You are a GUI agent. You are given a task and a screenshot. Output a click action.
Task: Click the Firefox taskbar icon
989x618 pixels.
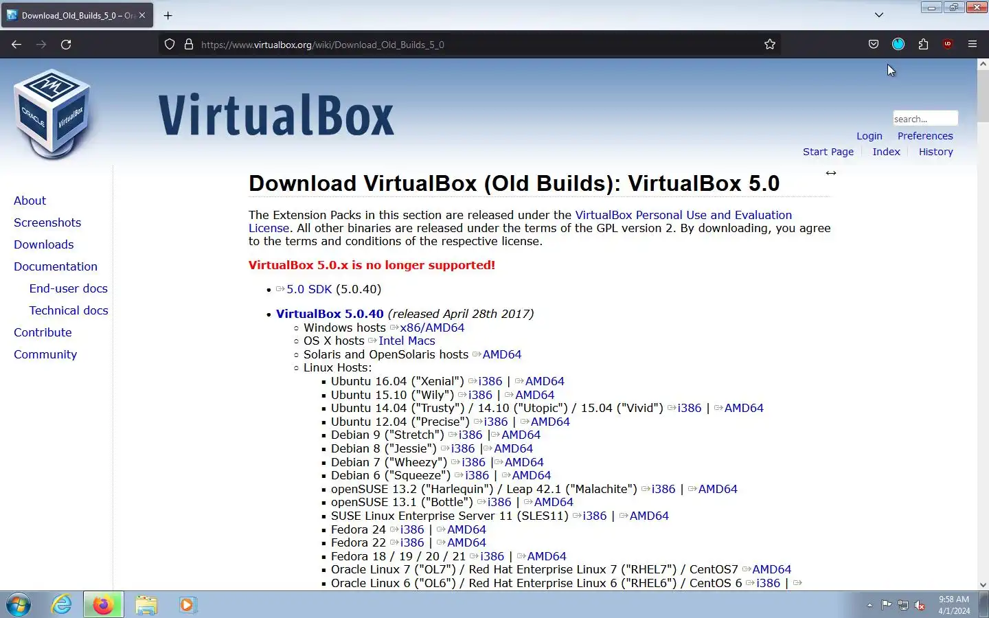click(103, 605)
